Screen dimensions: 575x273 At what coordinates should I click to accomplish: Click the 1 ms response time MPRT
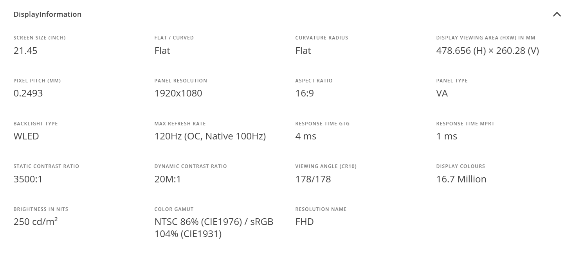(x=447, y=136)
